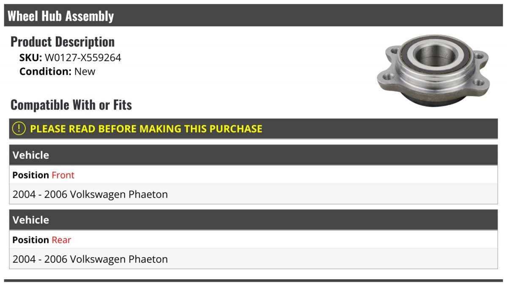The width and height of the screenshot is (507, 286).
Task: Select Volkswagen Phaeton row under Front
Action: click(x=253, y=194)
